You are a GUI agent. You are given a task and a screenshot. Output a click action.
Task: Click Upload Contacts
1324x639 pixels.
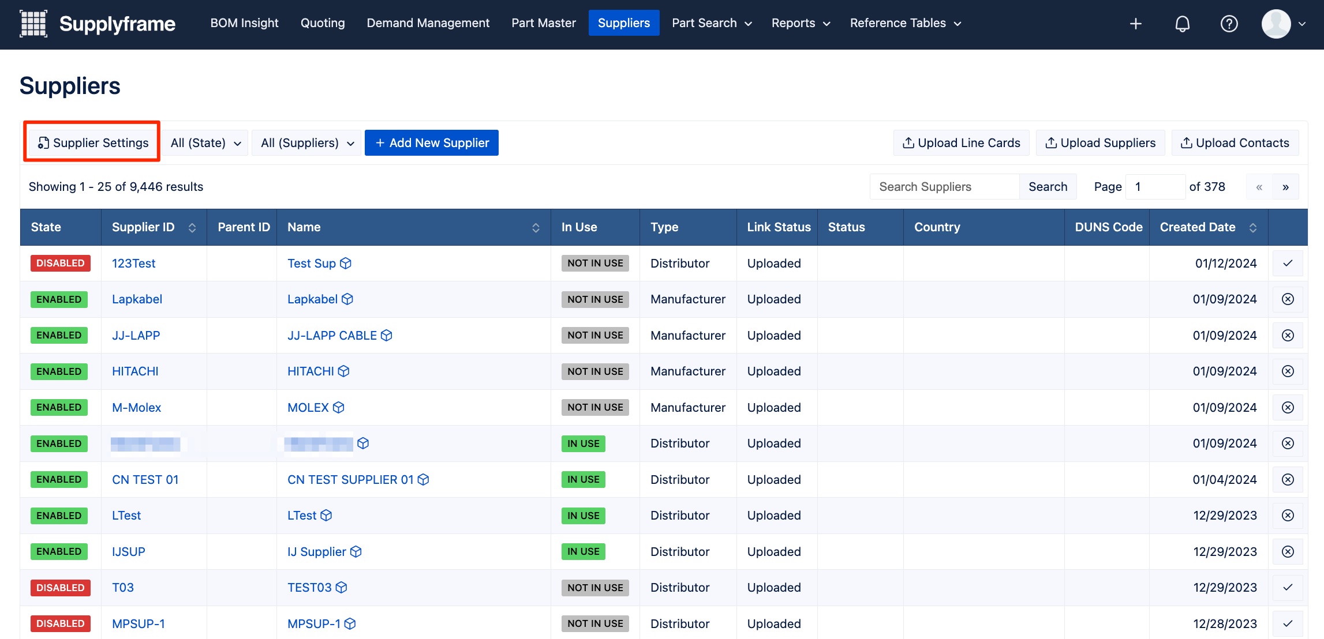[1235, 142]
